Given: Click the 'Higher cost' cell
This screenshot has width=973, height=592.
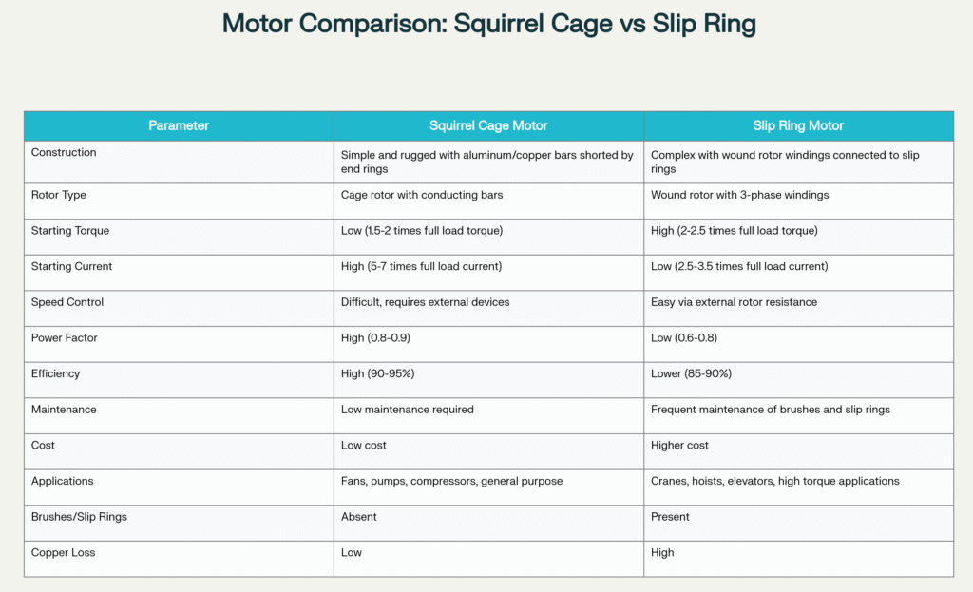Looking at the screenshot, I should (679, 445).
